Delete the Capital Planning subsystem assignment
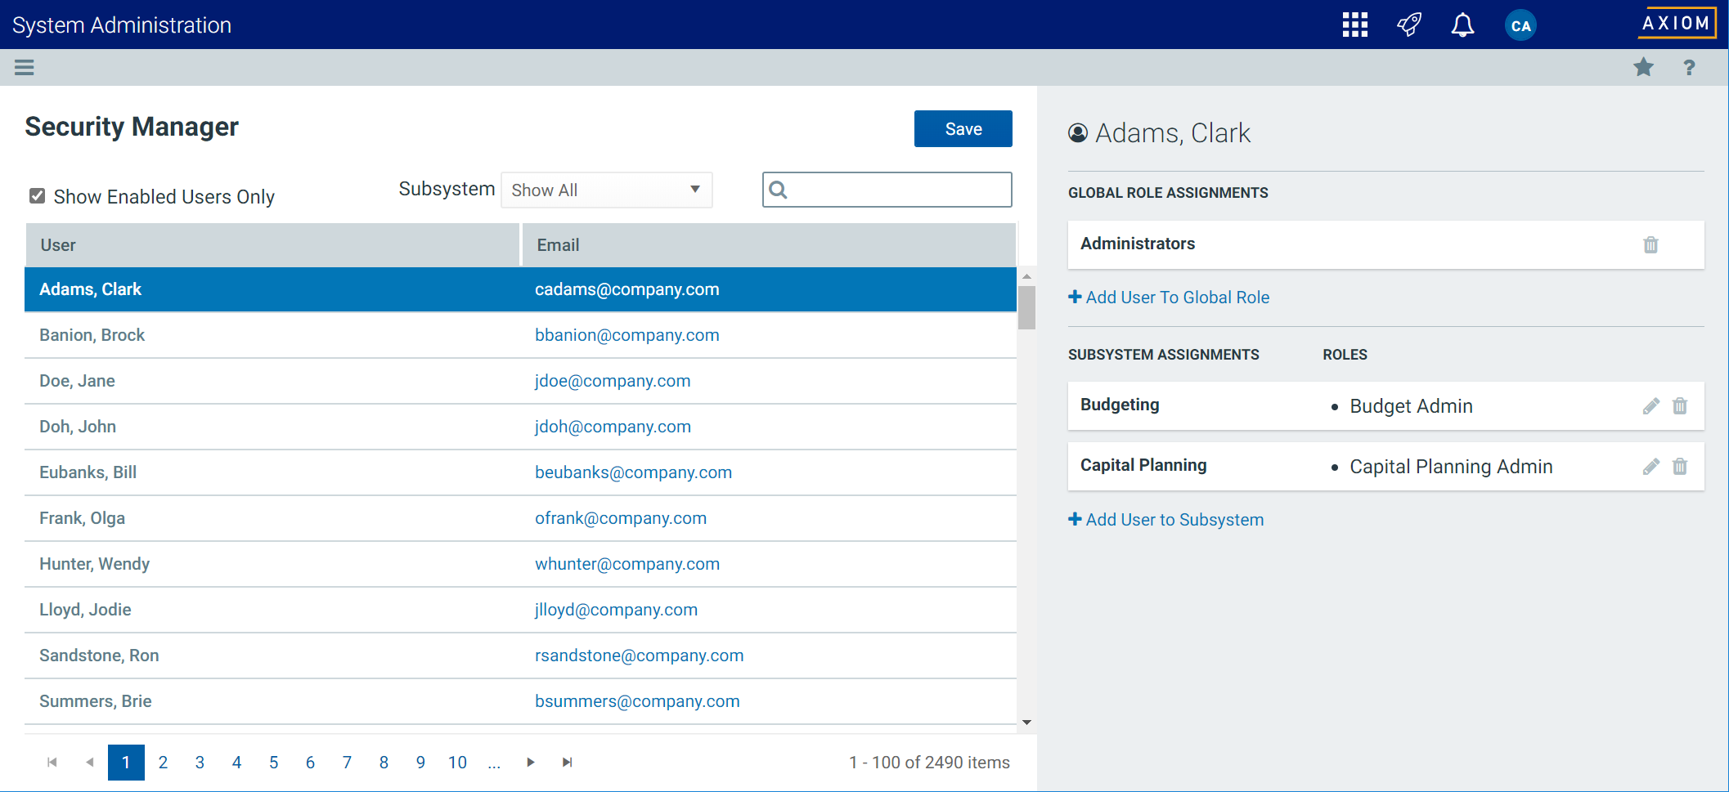The width and height of the screenshot is (1729, 792). pyautogui.click(x=1680, y=467)
